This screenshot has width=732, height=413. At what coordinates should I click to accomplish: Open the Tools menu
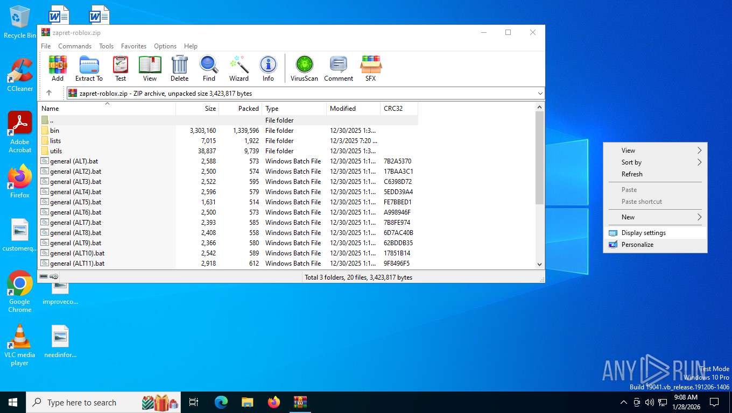point(106,46)
